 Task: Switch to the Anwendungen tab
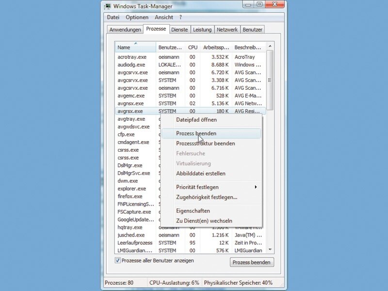125,30
